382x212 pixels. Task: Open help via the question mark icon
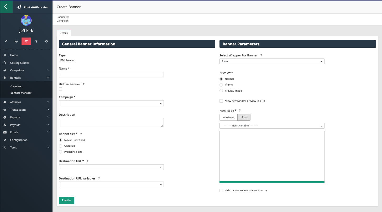click(x=36, y=41)
